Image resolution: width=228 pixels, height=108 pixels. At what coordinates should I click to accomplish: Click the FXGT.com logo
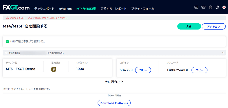coord(16,7)
